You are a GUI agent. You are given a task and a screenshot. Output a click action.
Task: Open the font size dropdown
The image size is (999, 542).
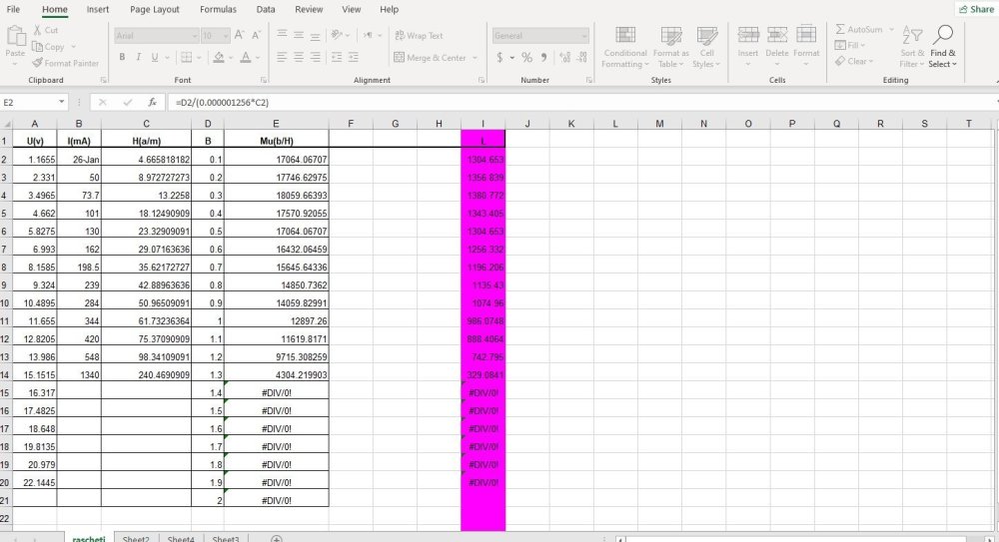click(226, 36)
